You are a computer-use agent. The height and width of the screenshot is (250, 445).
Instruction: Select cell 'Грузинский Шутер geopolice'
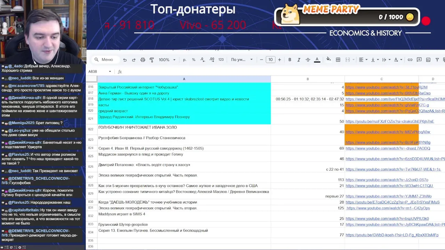point(184,225)
